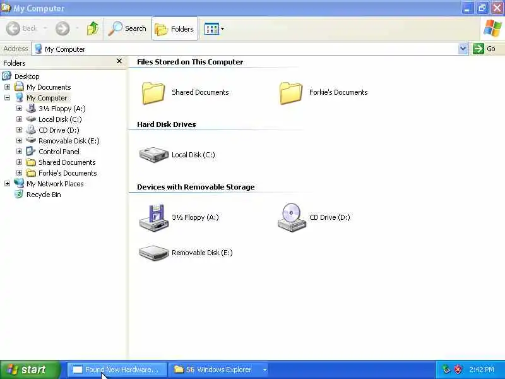Select My Network Places label in tree
Screen dimensions: 505x379
pos(55,184)
